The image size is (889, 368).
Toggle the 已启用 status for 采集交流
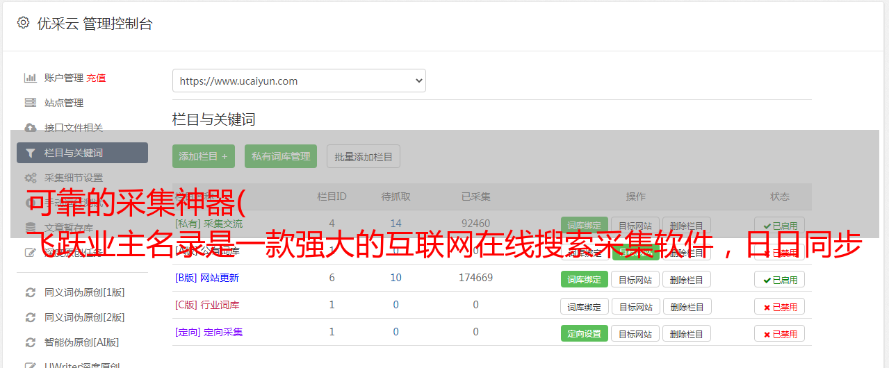coord(780,225)
